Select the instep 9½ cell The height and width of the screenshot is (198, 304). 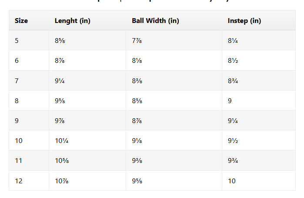[x=233, y=141]
